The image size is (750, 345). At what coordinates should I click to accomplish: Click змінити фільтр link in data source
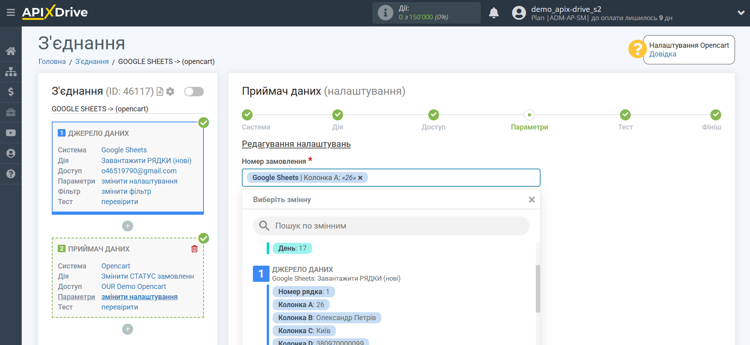pos(126,191)
